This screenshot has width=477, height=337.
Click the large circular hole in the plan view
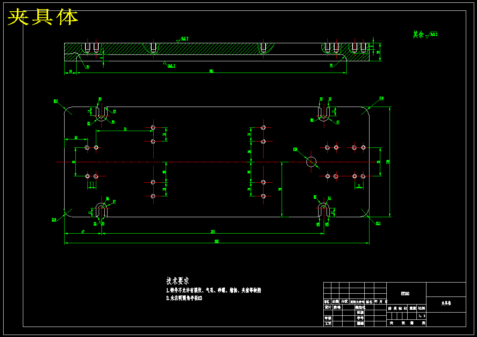pyautogui.click(x=311, y=162)
